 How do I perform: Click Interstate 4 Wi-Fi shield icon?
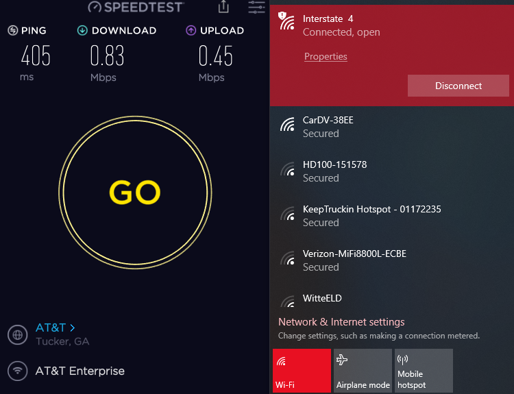286,21
